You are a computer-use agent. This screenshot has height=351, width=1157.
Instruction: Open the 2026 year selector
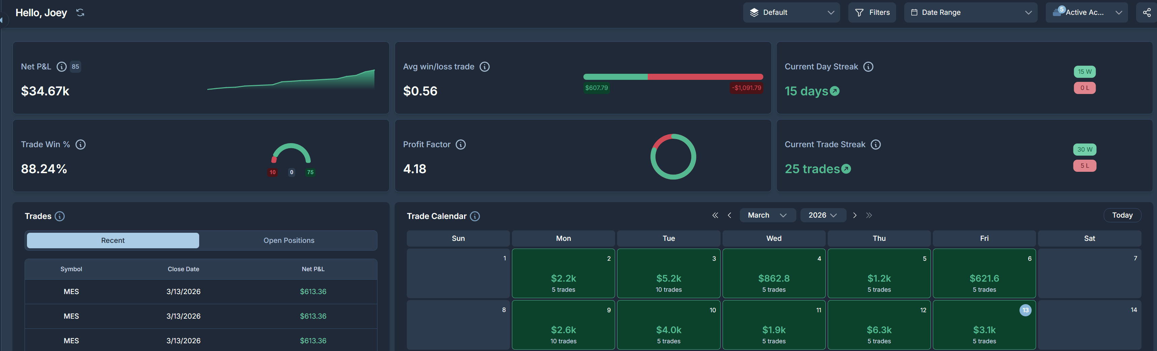click(822, 216)
